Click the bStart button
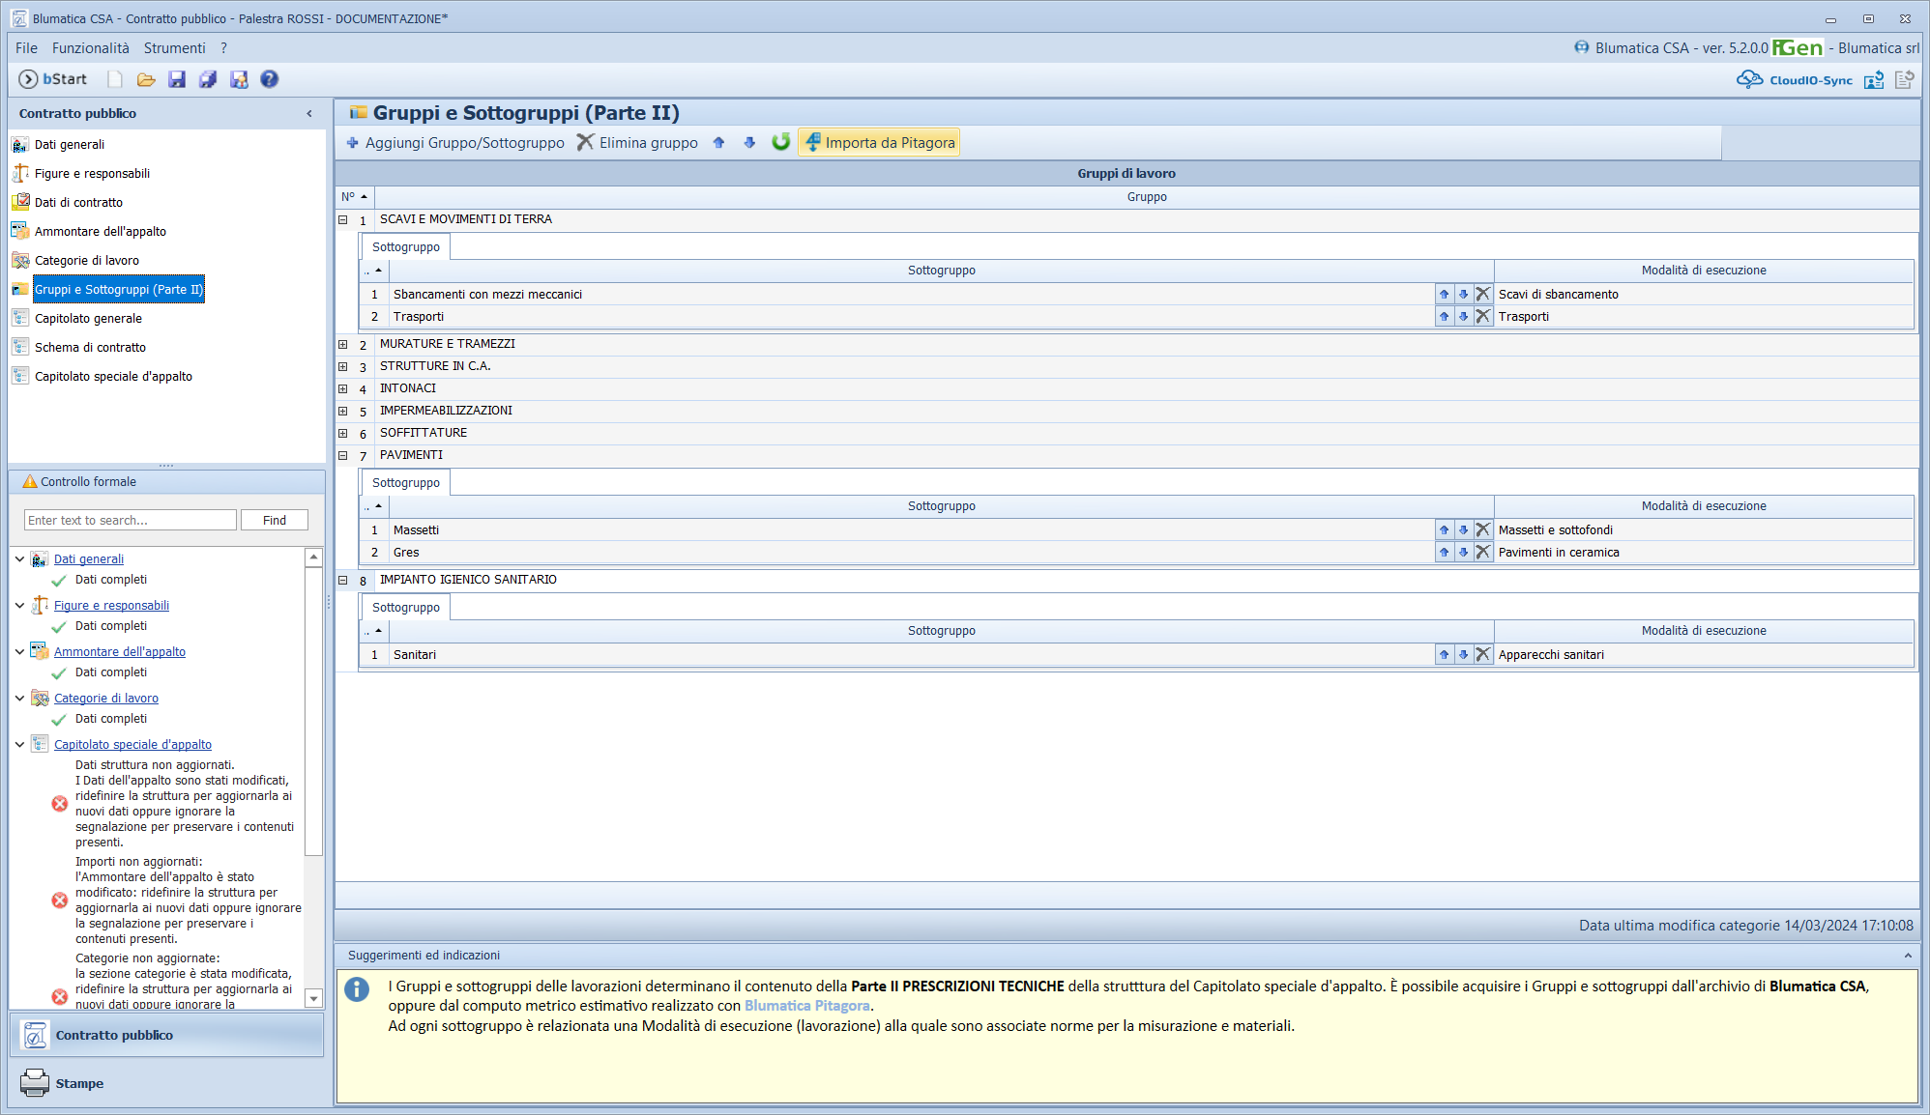This screenshot has height=1115, width=1930. [x=53, y=79]
